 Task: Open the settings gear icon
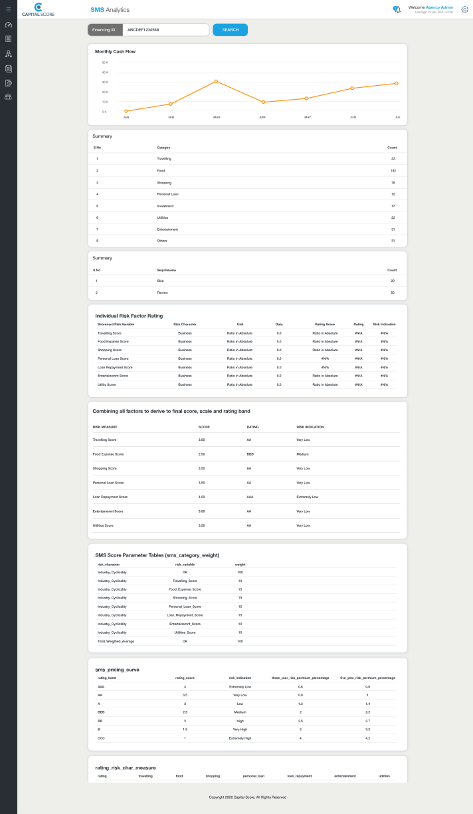coord(464,9)
